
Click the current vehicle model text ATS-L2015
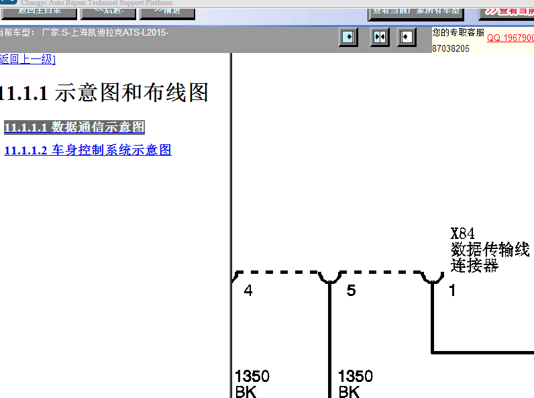tap(146, 32)
